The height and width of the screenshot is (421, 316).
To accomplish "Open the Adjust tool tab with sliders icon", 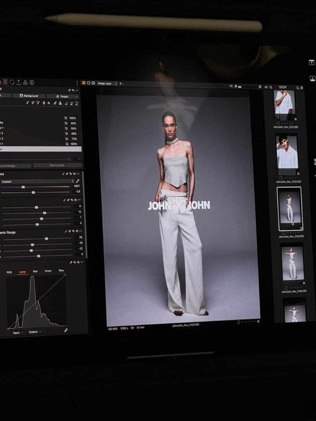I will (x=6, y=82).
